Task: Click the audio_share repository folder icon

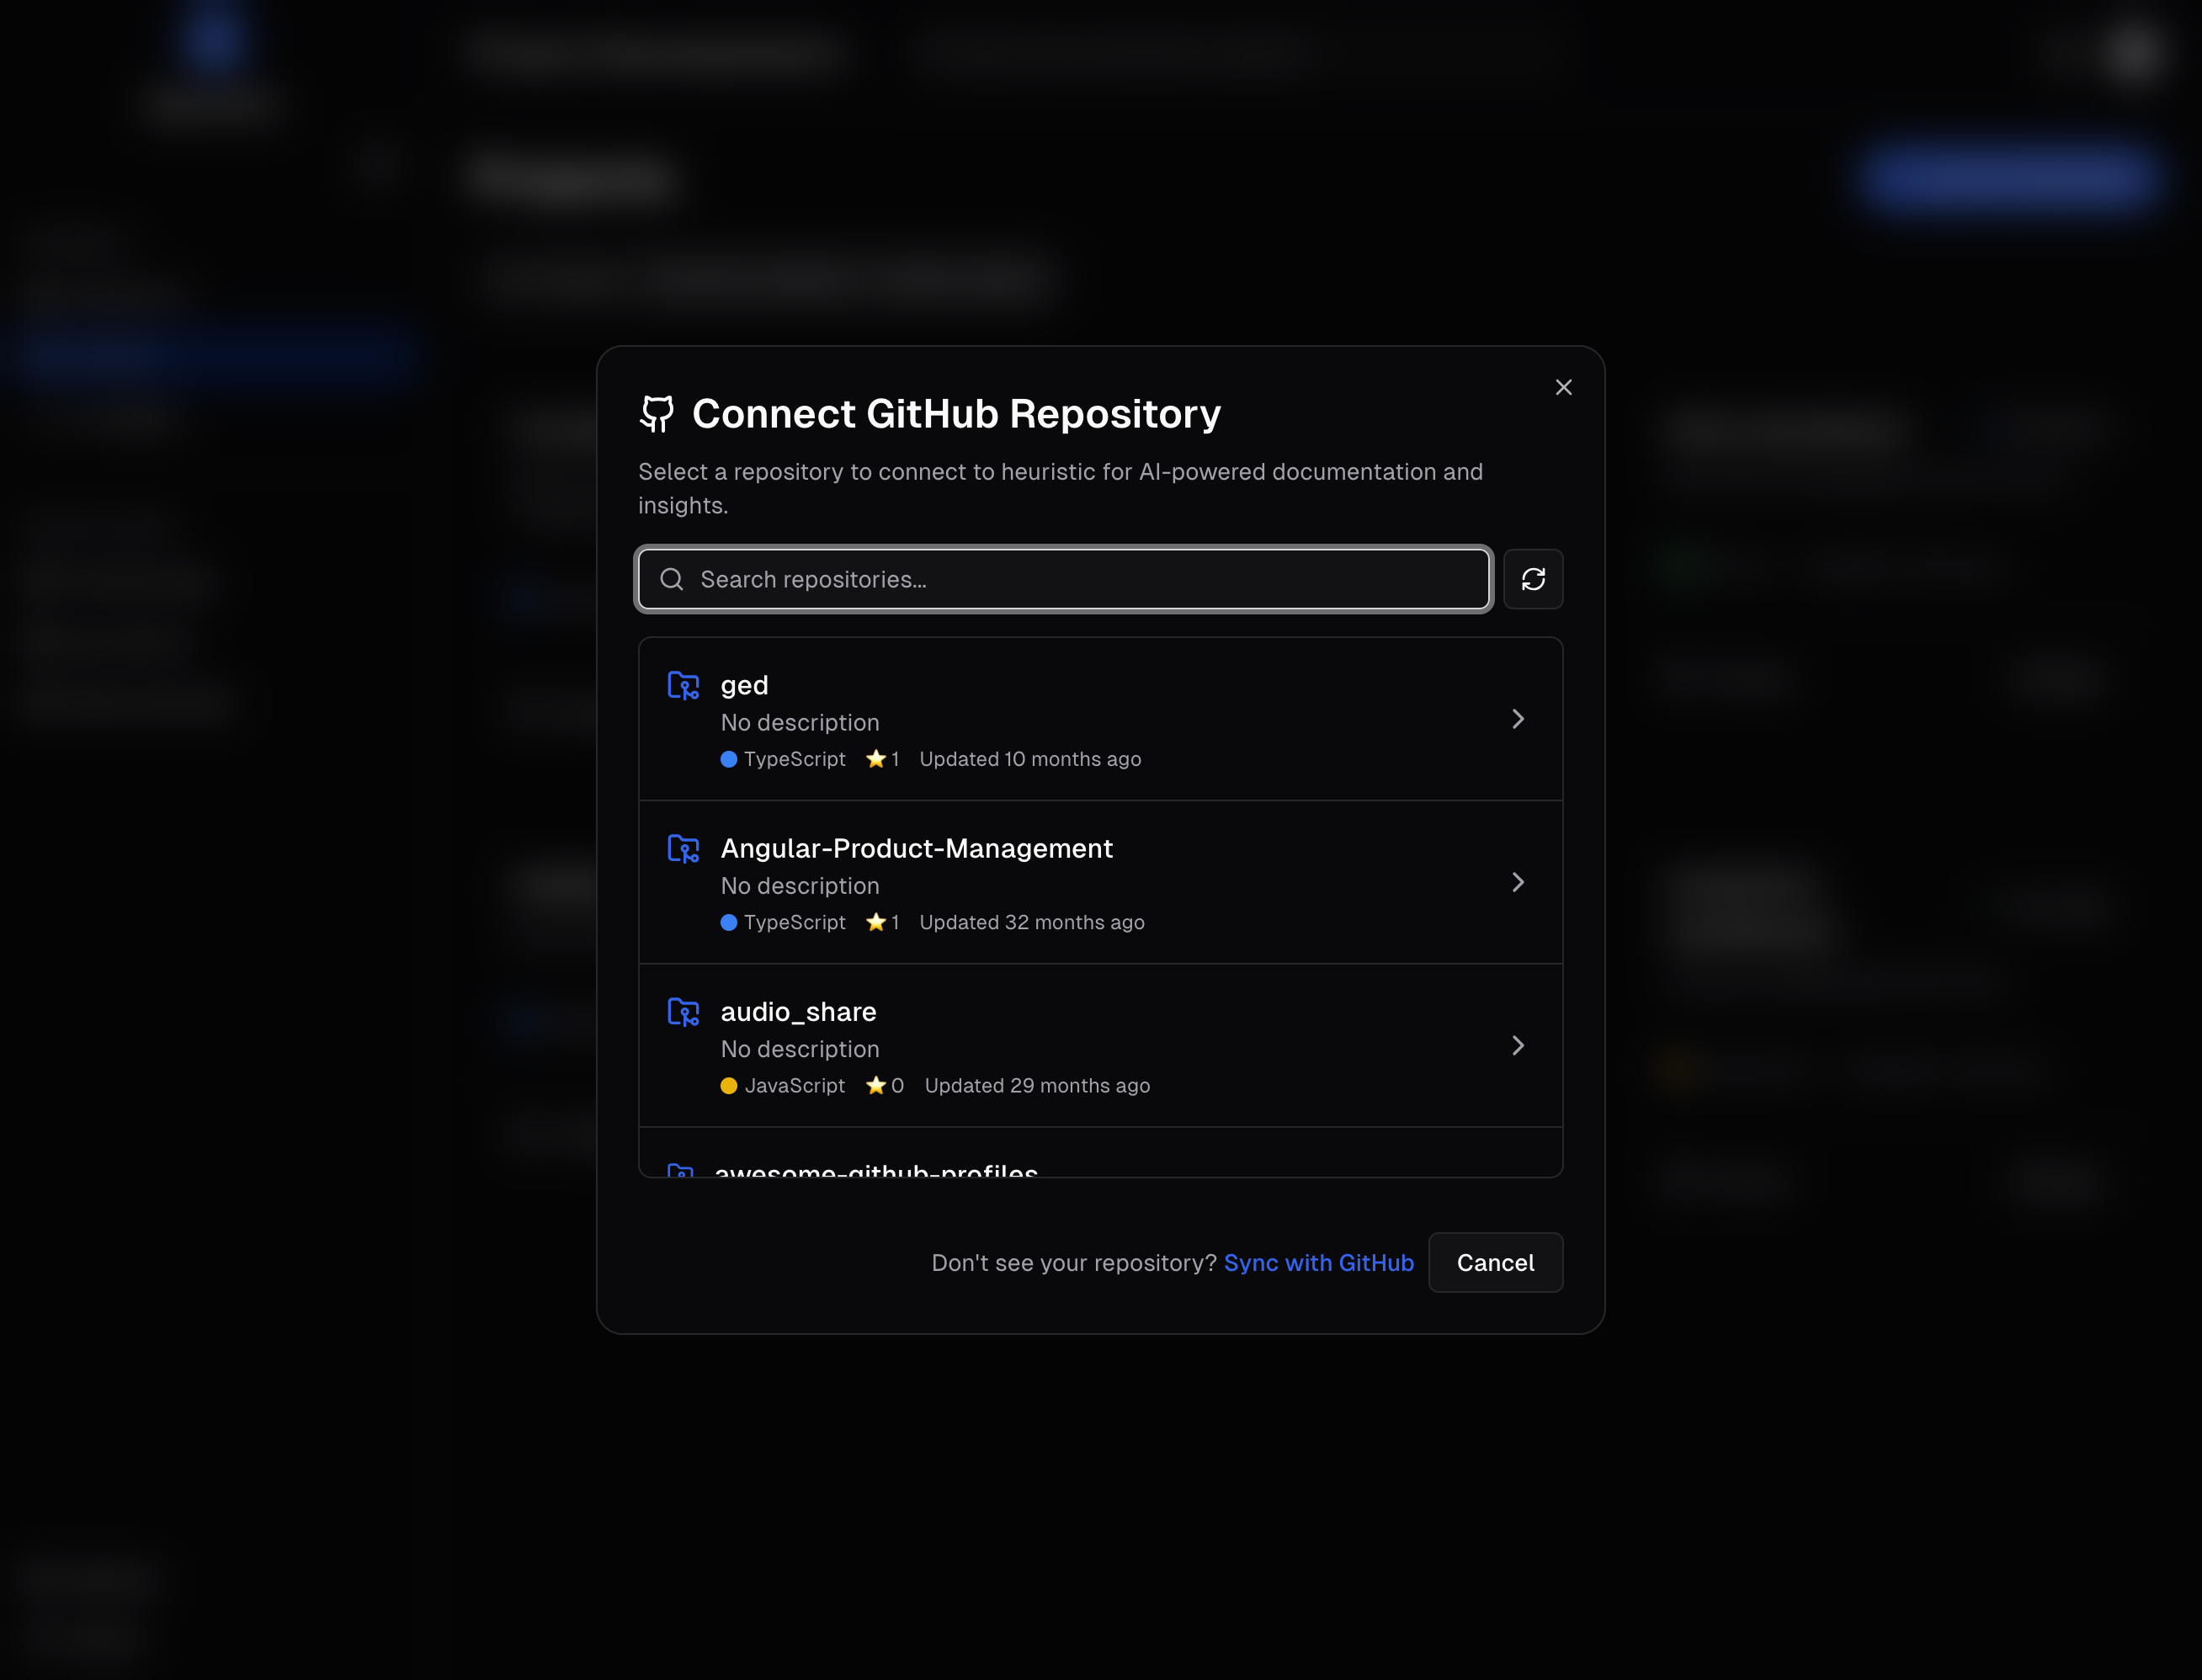Action: point(683,1012)
